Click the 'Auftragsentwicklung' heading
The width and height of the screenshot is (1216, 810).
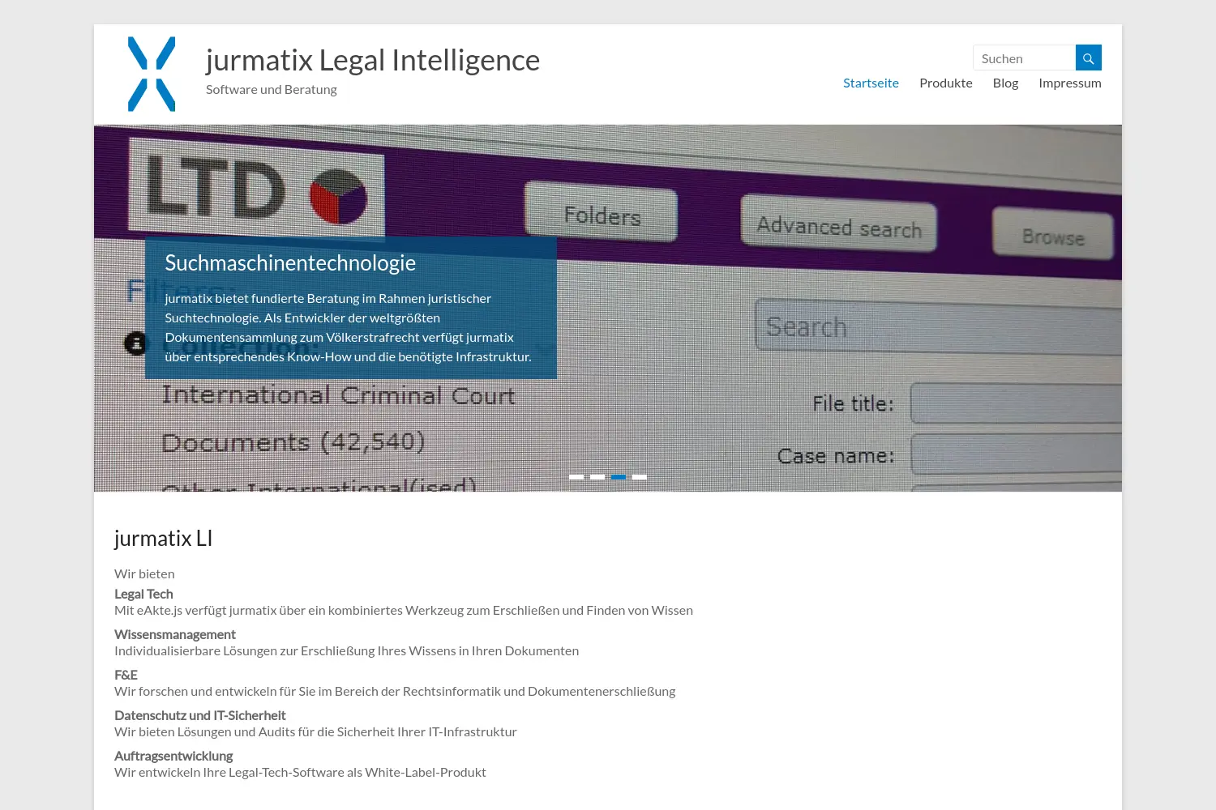[173, 756]
